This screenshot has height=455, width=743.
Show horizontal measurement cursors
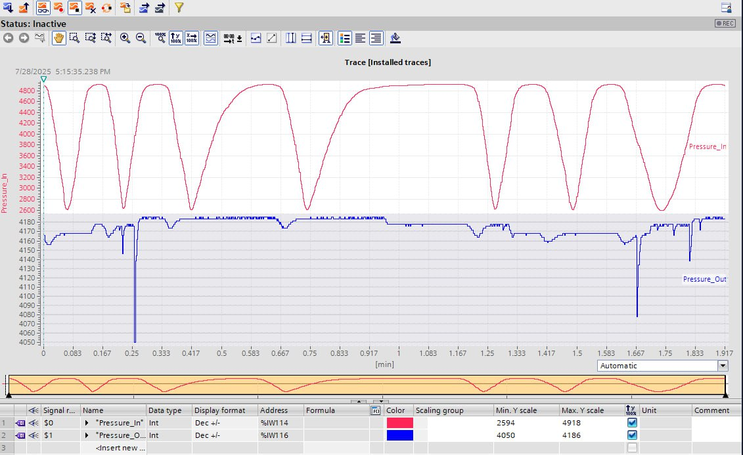[x=306, y=38]
